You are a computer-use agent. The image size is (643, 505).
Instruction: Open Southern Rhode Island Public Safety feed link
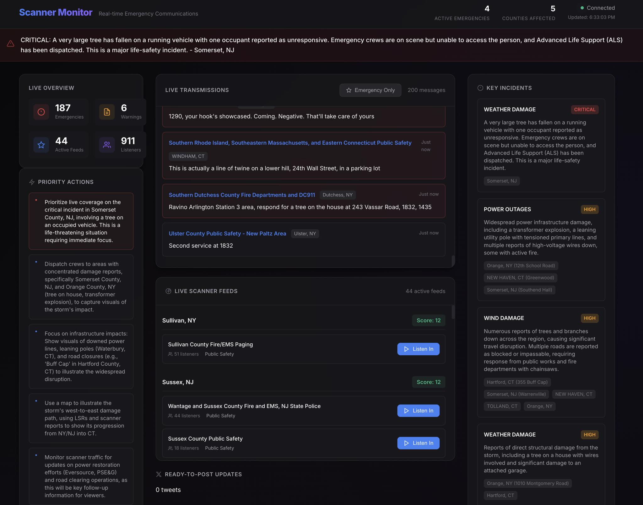pyautogui.click(x=290, y=143)
